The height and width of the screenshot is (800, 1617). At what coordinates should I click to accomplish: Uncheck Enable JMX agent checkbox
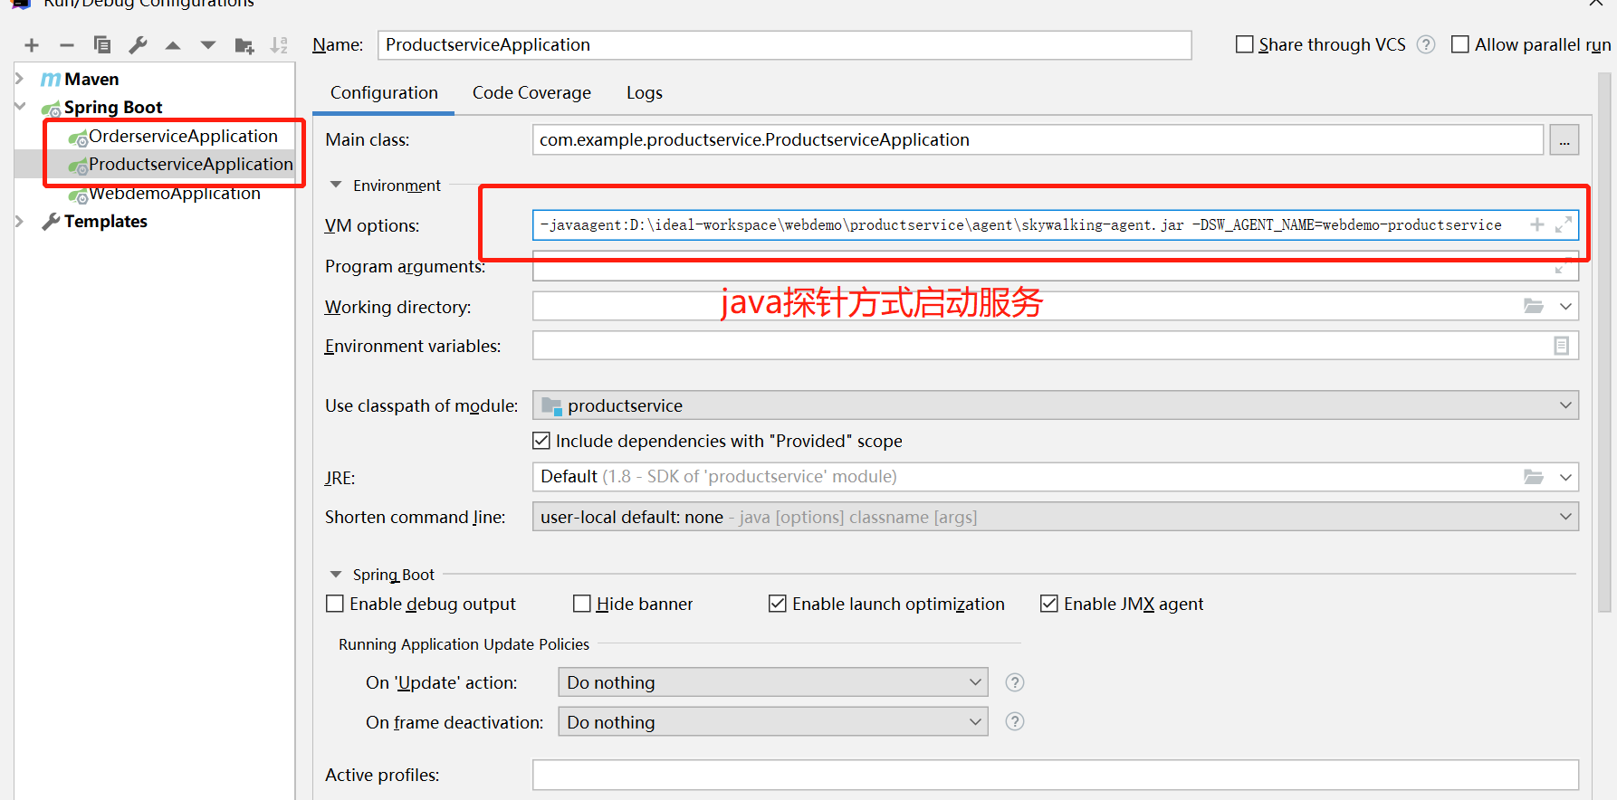(1049, 604)
